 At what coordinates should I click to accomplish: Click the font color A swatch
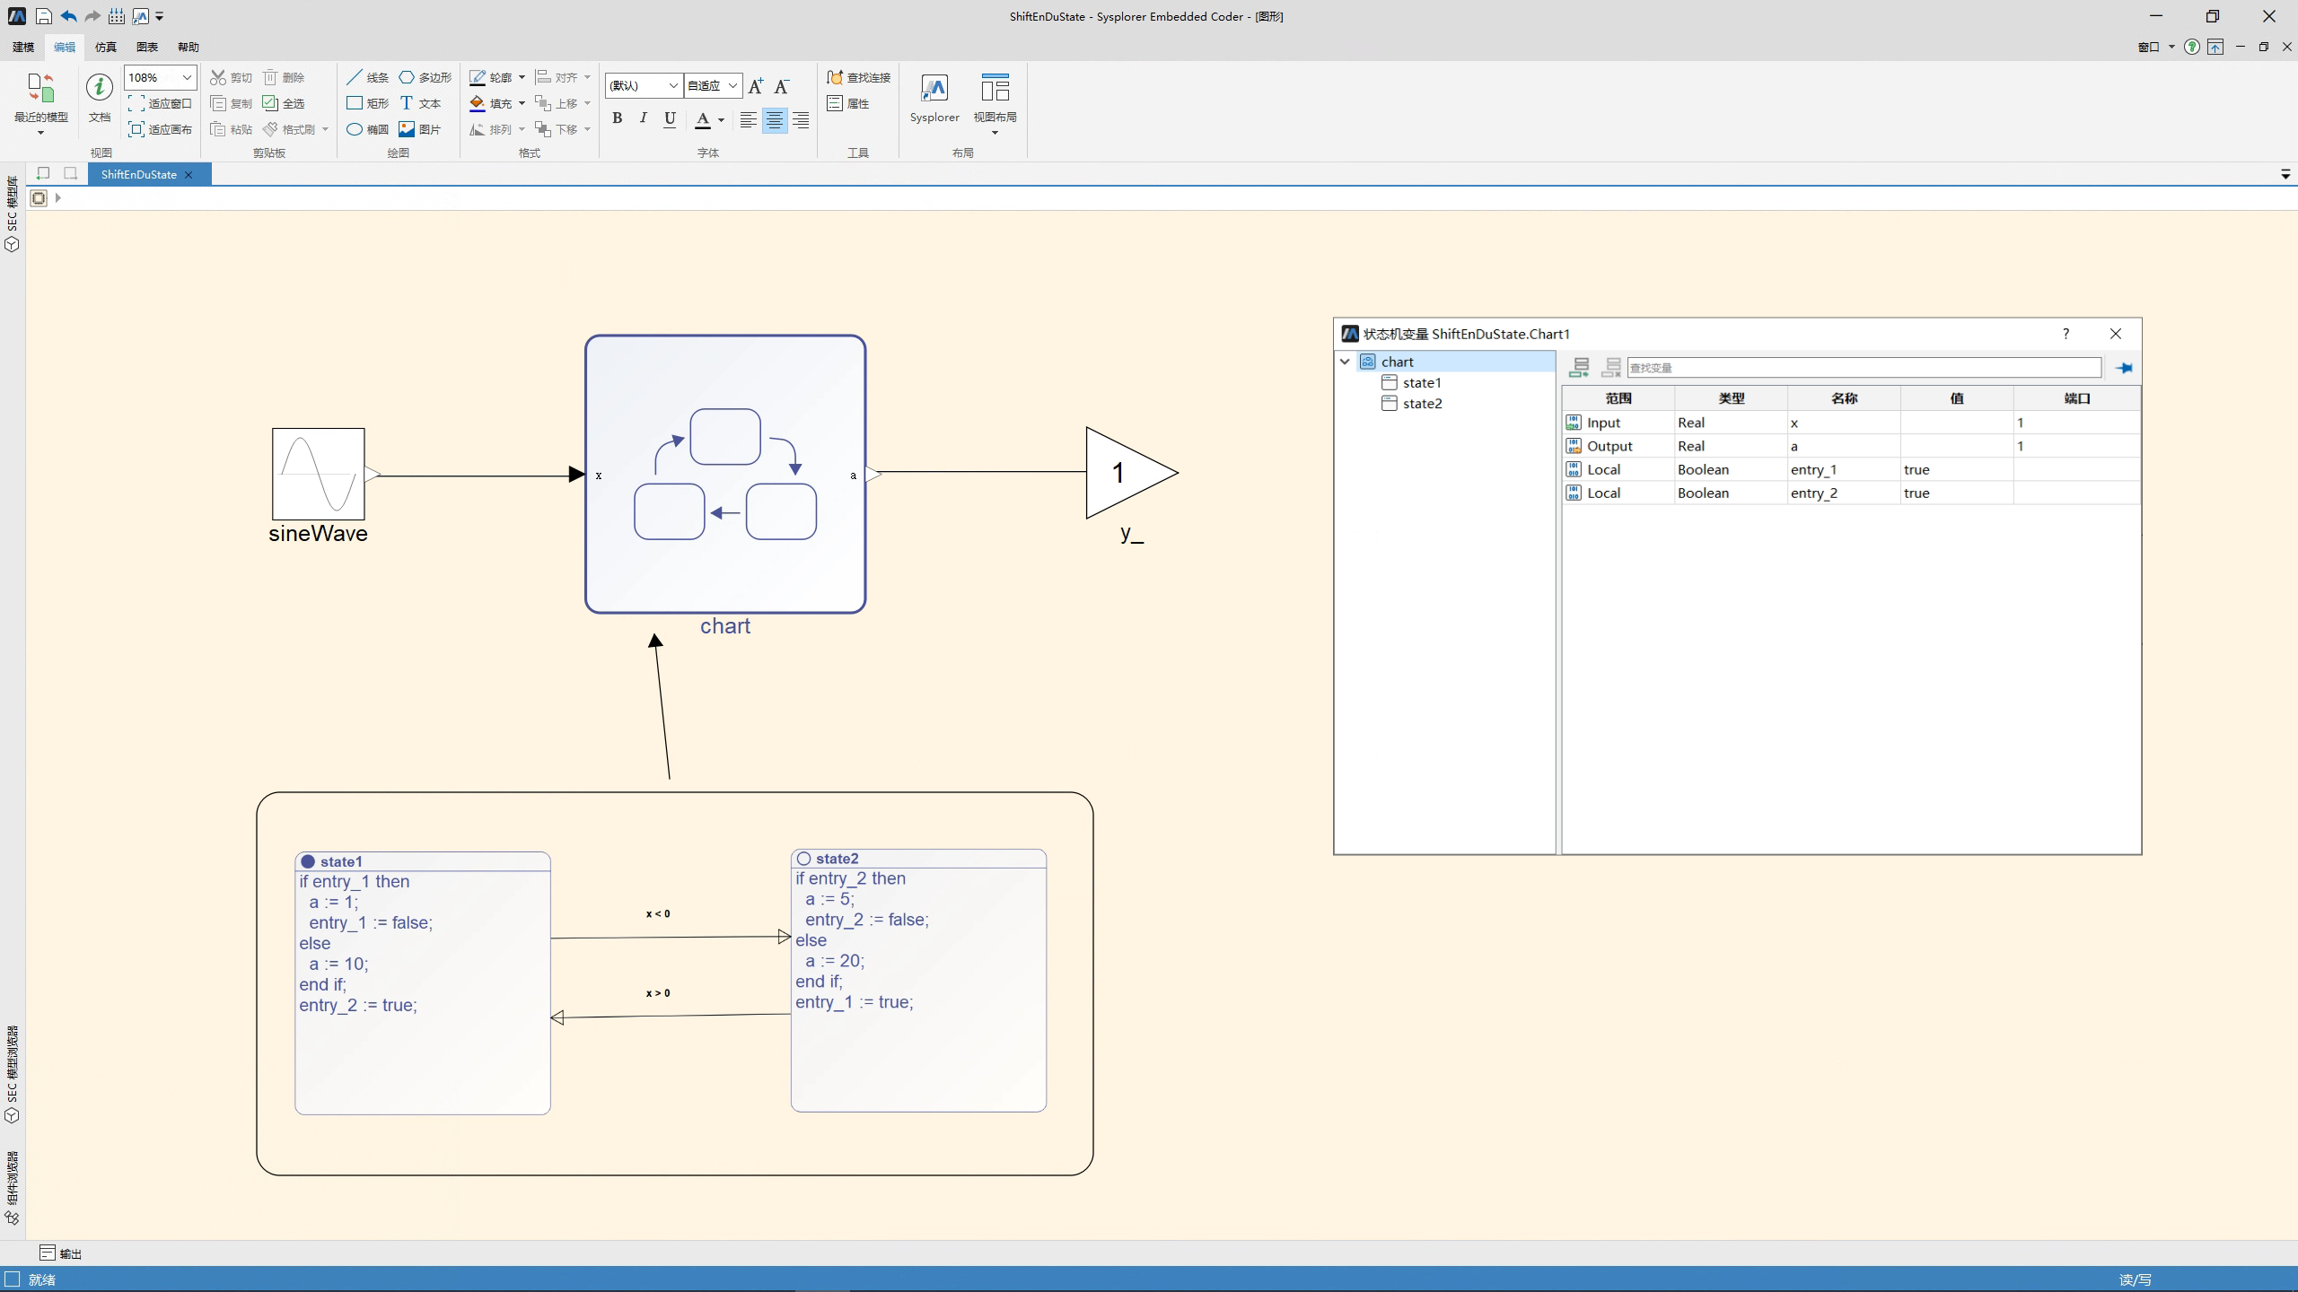click(703, 119)
